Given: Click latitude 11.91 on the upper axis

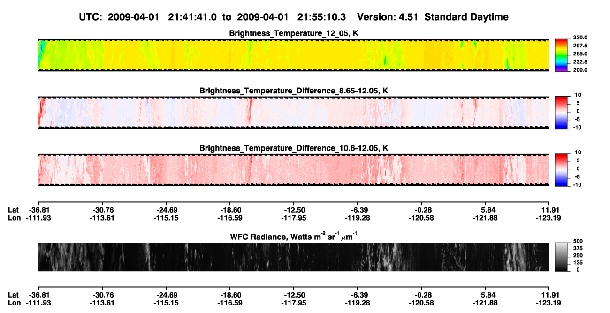Looking at the screenshot, I should pyautogui.click(x=549, y=210).
